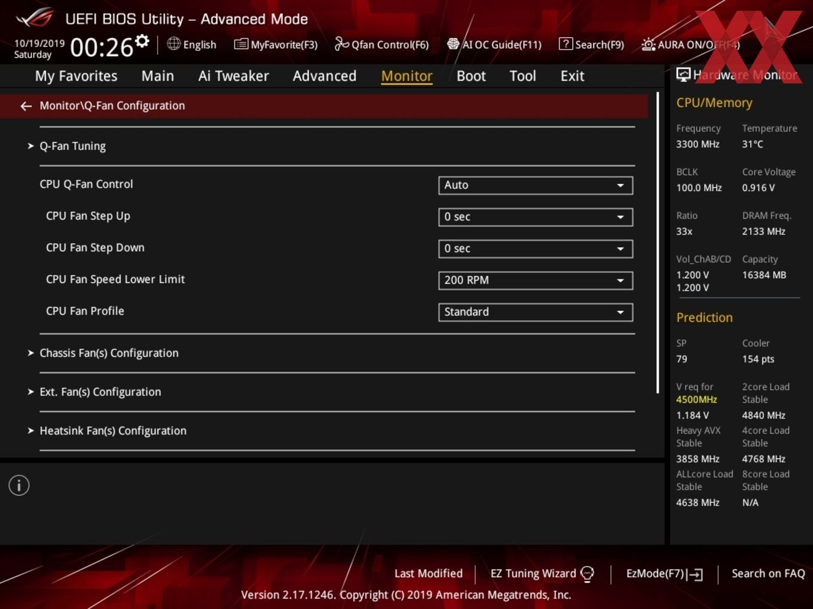
Task: Open the Tool tab
Action: tap(522, 76)
